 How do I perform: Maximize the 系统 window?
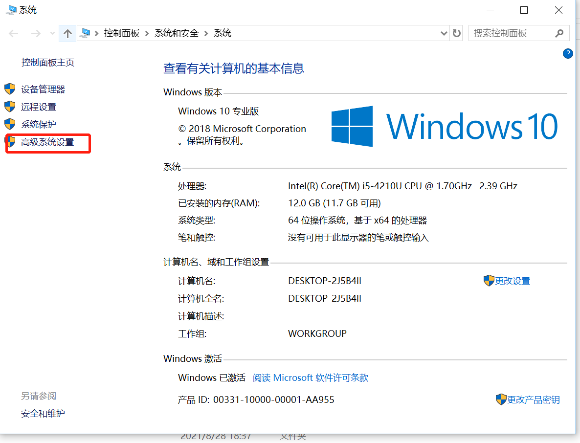[524, 10]
